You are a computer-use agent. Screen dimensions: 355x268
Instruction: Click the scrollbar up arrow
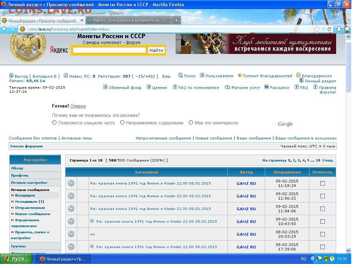[348, 36]
